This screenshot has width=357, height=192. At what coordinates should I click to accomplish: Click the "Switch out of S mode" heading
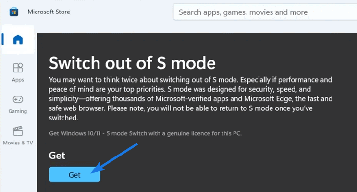click(x=132, y=62)
